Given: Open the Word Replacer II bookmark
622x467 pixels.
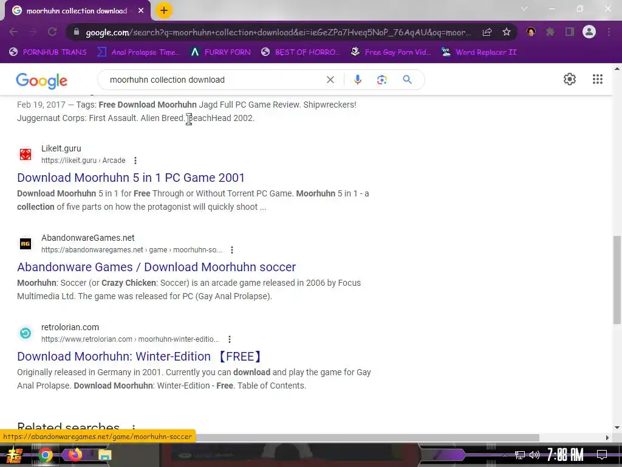Looking at the screenshot, I should [479, 52].
